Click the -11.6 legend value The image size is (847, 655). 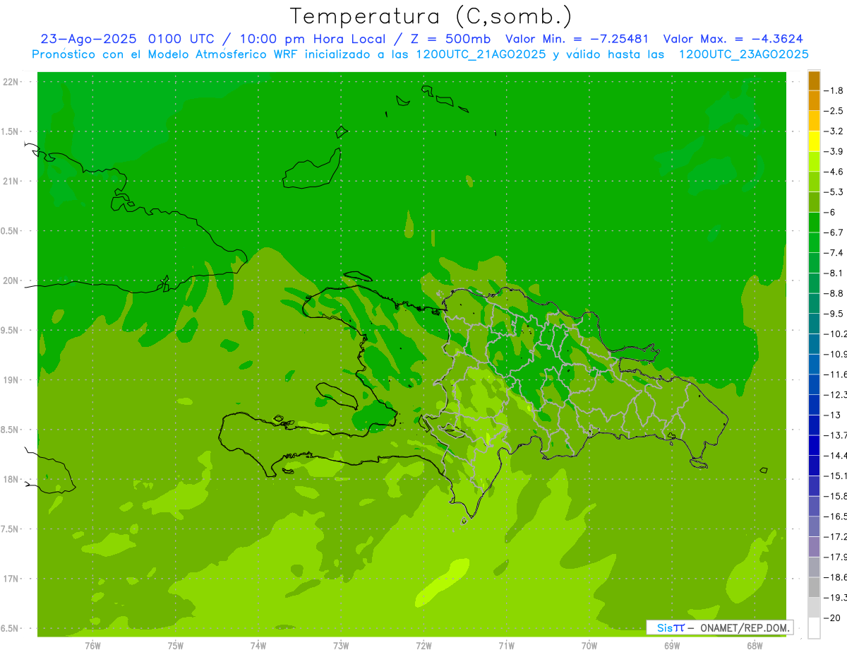tap(836, 374)
